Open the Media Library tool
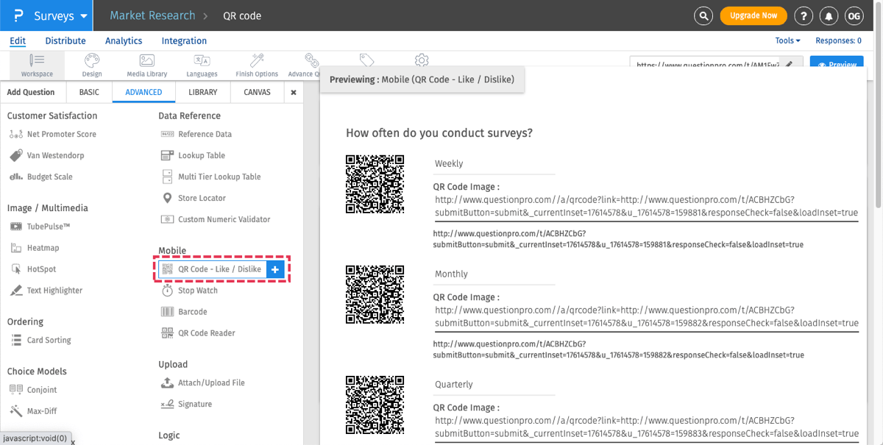 146,65
